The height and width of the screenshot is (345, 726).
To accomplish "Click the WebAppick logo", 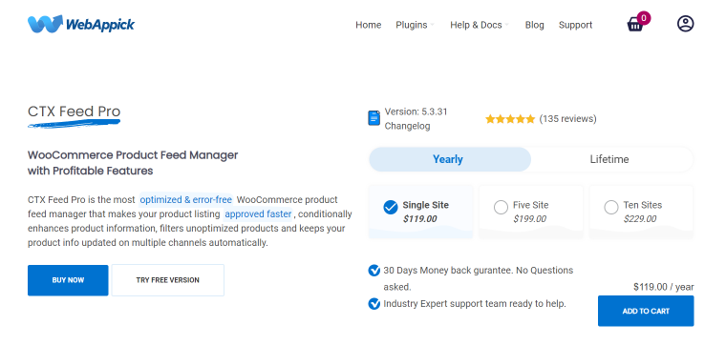I will click(81, 24).
